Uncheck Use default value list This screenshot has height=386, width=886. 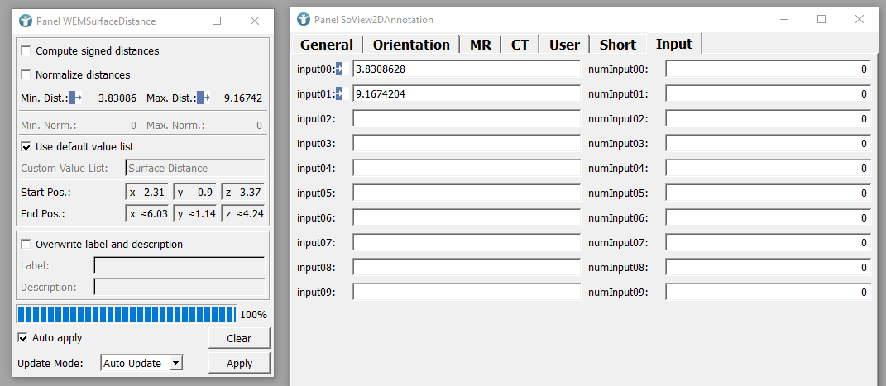[26, 147]
